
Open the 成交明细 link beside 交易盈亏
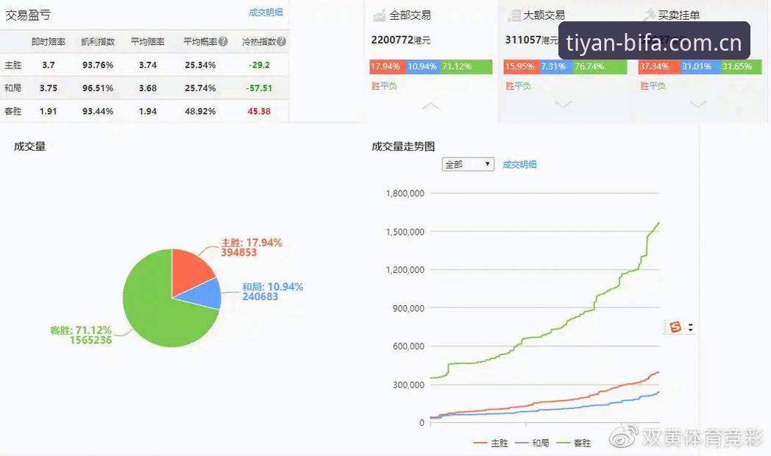click(266, 13)
